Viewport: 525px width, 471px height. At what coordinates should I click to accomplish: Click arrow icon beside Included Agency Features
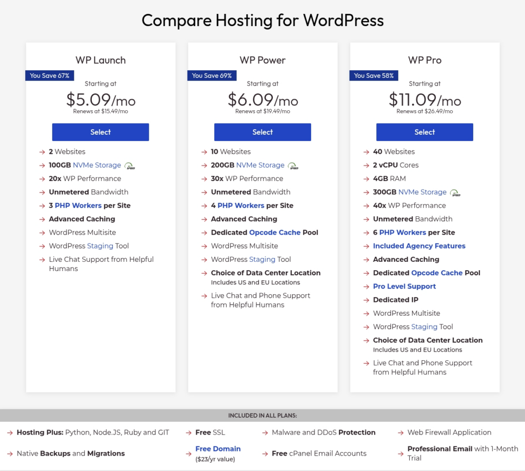click(366, 247)
